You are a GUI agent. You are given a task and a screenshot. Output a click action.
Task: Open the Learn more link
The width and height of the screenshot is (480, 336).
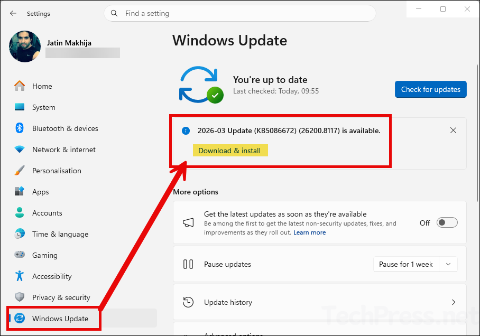pyautogui.click(x=309, y=232)
